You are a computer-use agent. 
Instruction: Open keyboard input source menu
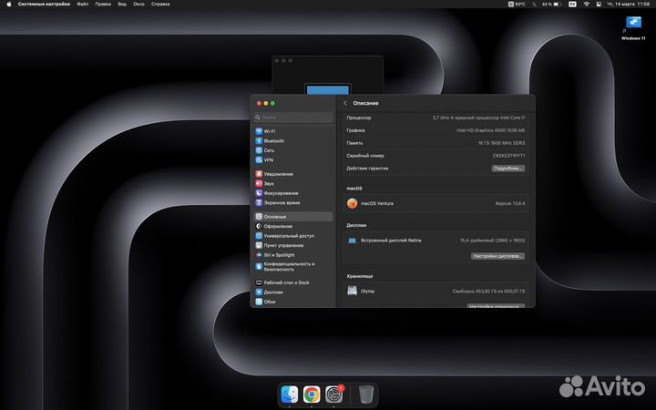point(572,5)
